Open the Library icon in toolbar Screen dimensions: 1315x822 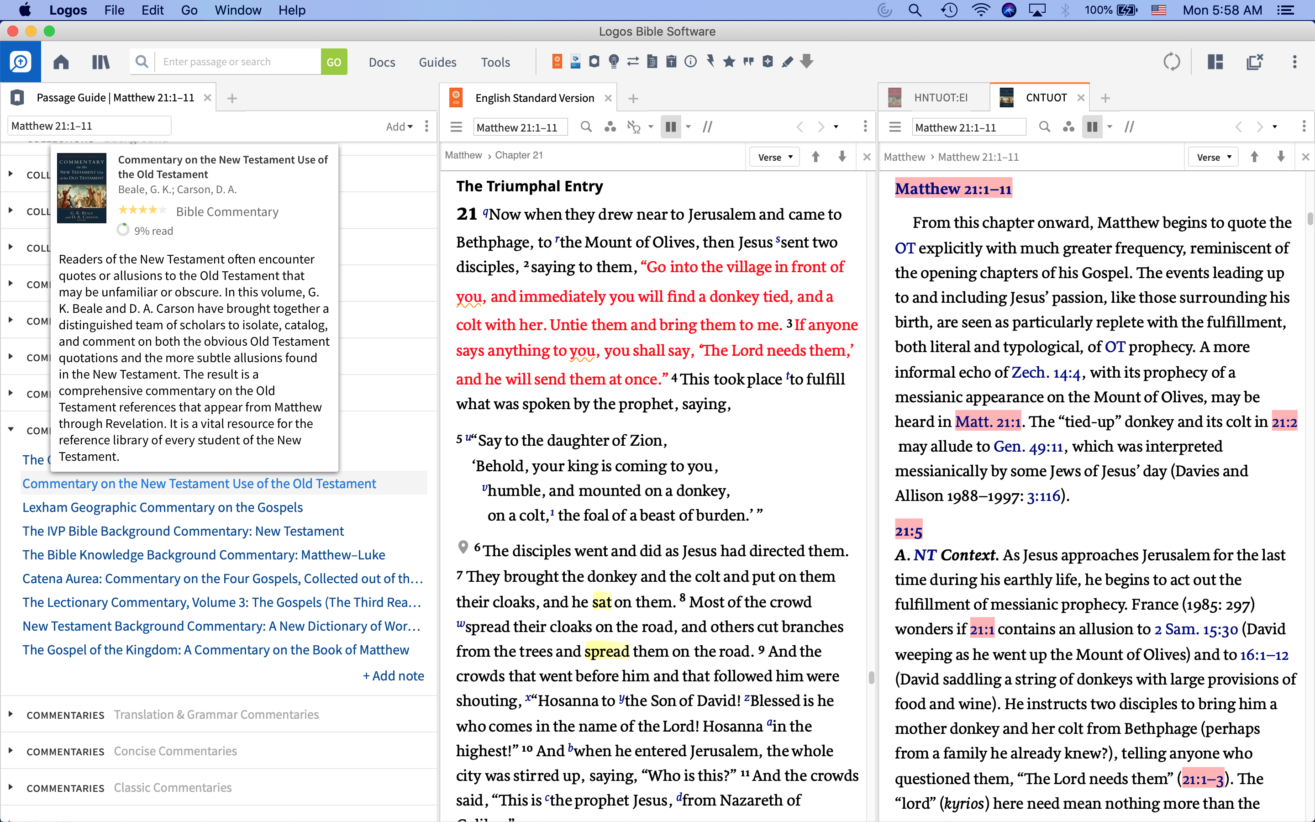100,62
